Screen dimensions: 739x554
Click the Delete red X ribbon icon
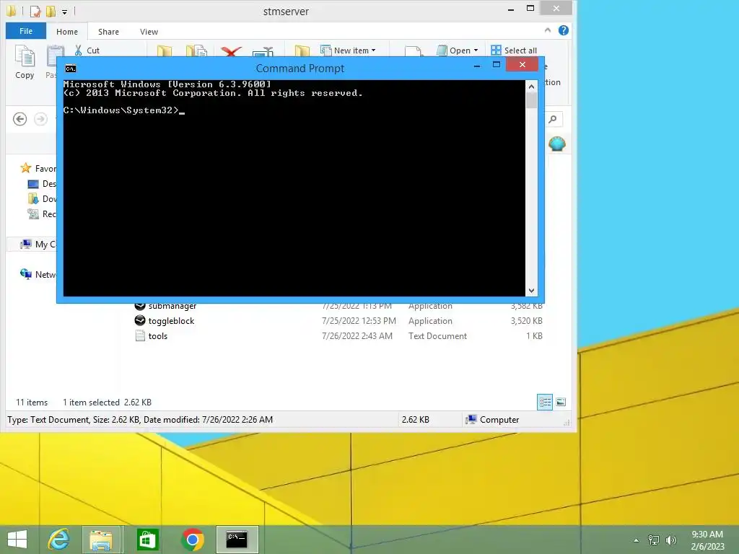click(x=231, y=51)
